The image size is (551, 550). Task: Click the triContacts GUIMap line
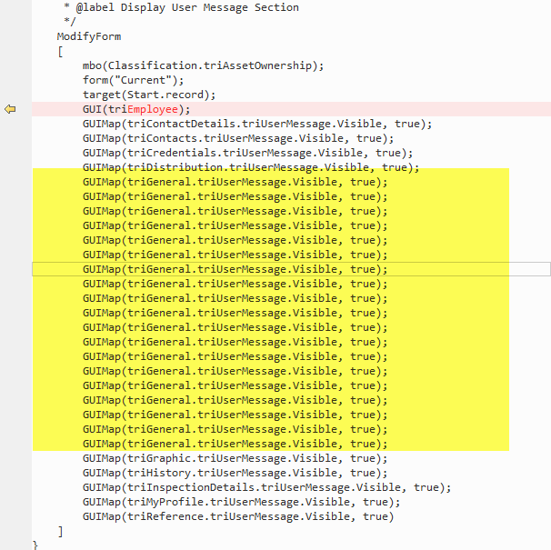(x=238, y=138)
